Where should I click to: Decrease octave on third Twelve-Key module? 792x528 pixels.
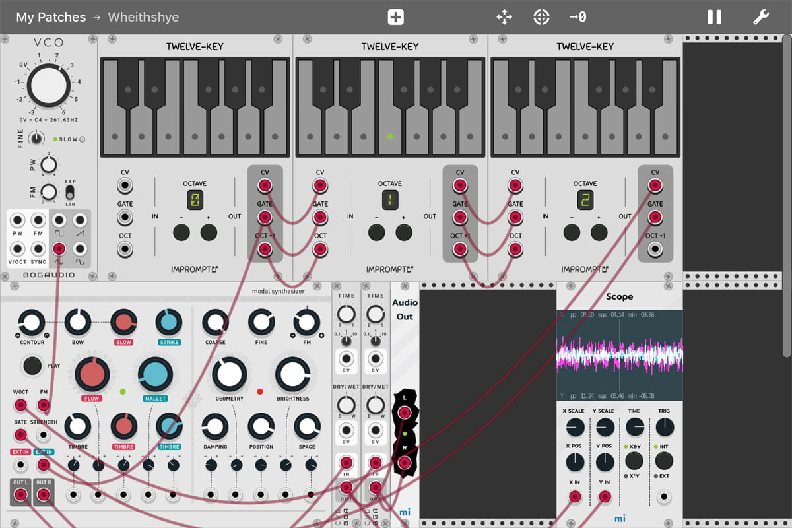tap(572, 232)
